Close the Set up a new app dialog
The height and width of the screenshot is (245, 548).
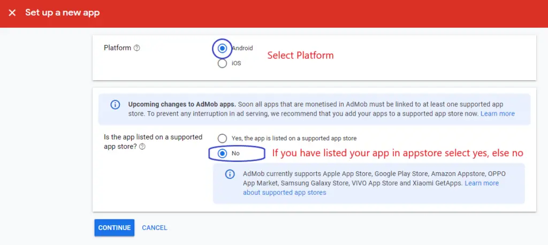click(x=12, y=13)
